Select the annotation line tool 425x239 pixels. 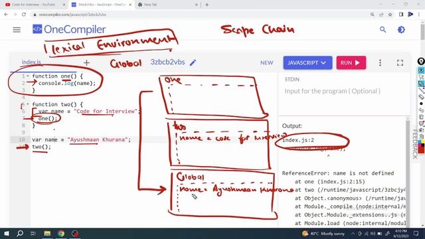tap(421, 90)
